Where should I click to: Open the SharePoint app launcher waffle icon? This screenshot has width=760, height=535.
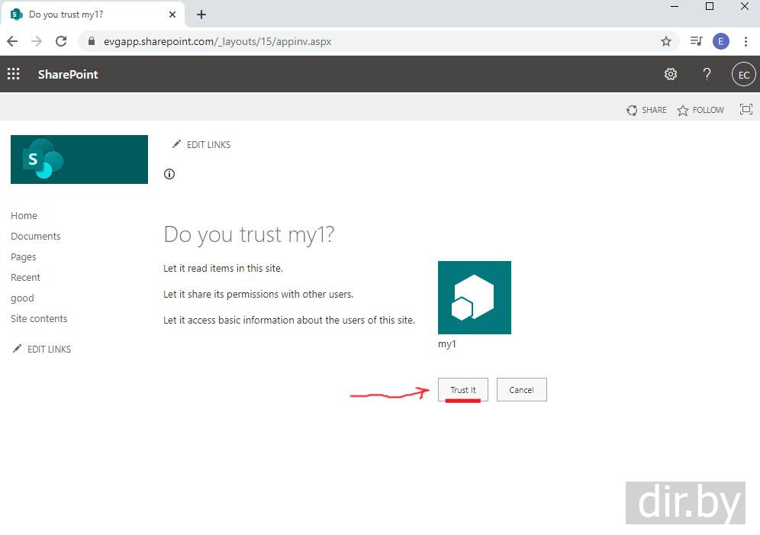13,74
